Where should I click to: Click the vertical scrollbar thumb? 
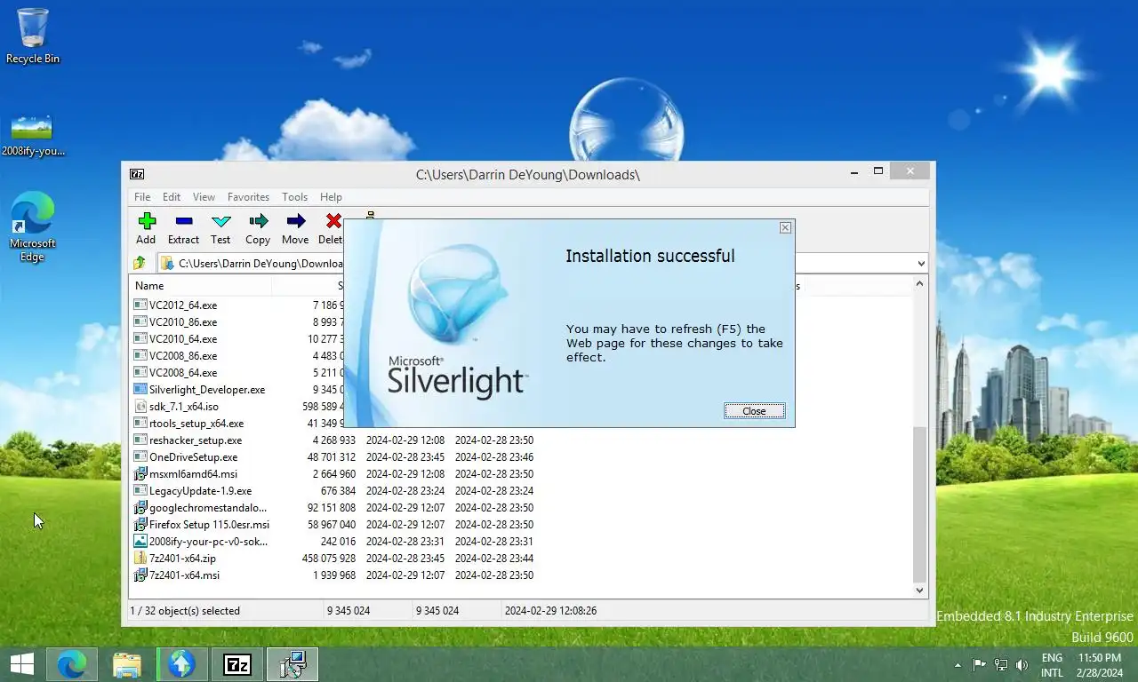tap(920, 504)
